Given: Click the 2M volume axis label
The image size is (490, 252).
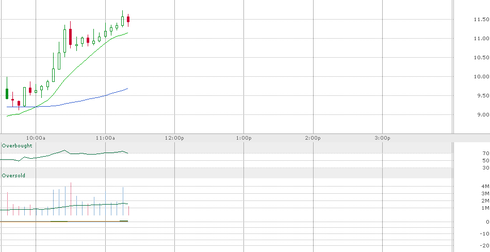Looking at the screenshot, I should coord(485,201).
